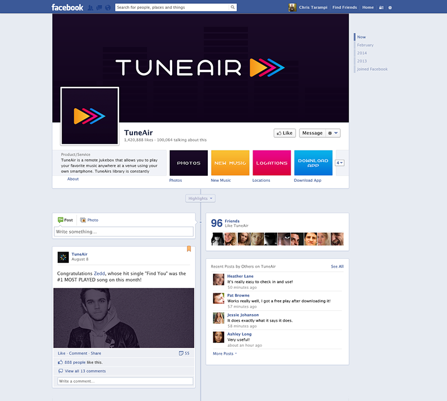Image resolution: width=447 pixels, height=401 pixels.
Task: Click Ashley Long's avatar
Action: (218, 337)
